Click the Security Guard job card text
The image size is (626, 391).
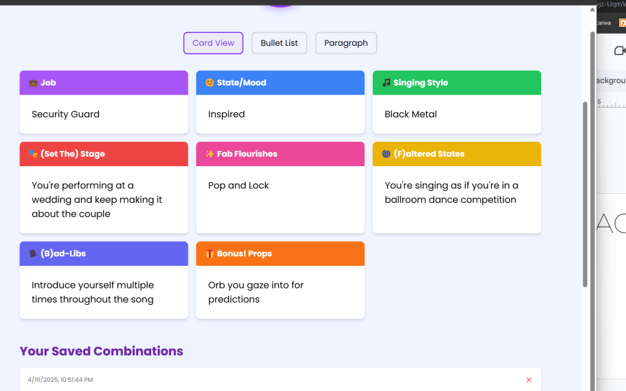(x=65, y=114)
